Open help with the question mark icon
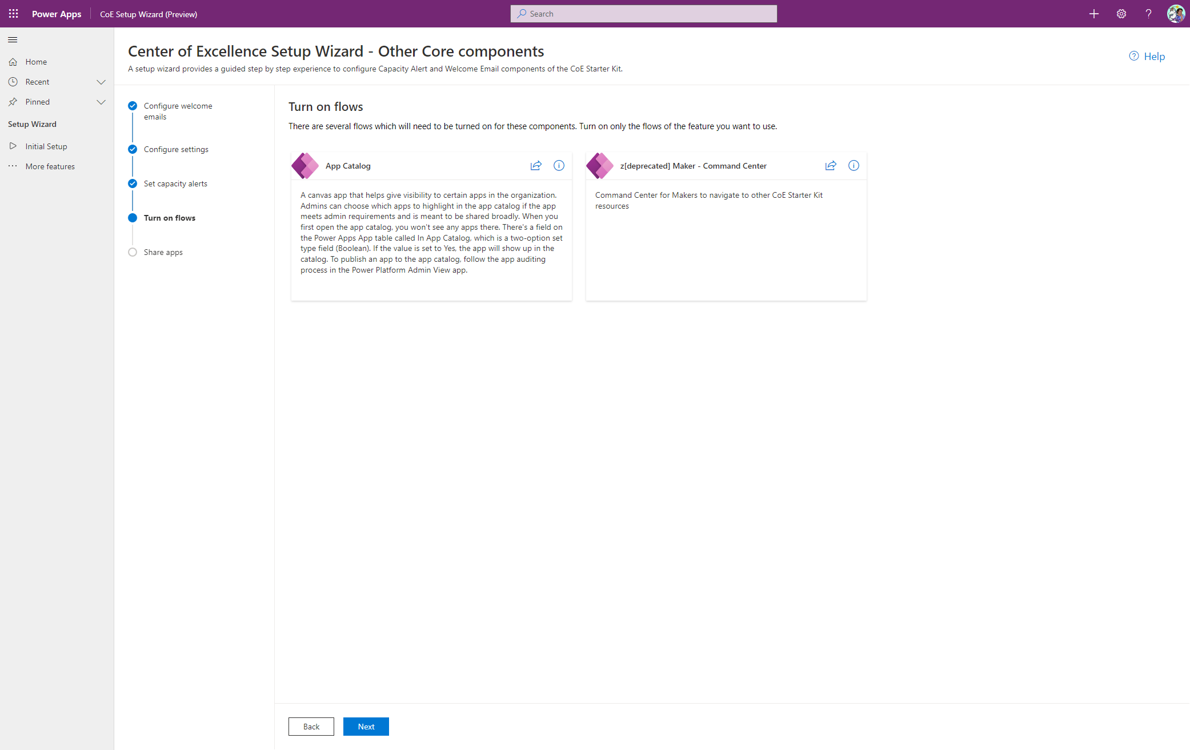1190x750 pixels. tap(1148, 14)
